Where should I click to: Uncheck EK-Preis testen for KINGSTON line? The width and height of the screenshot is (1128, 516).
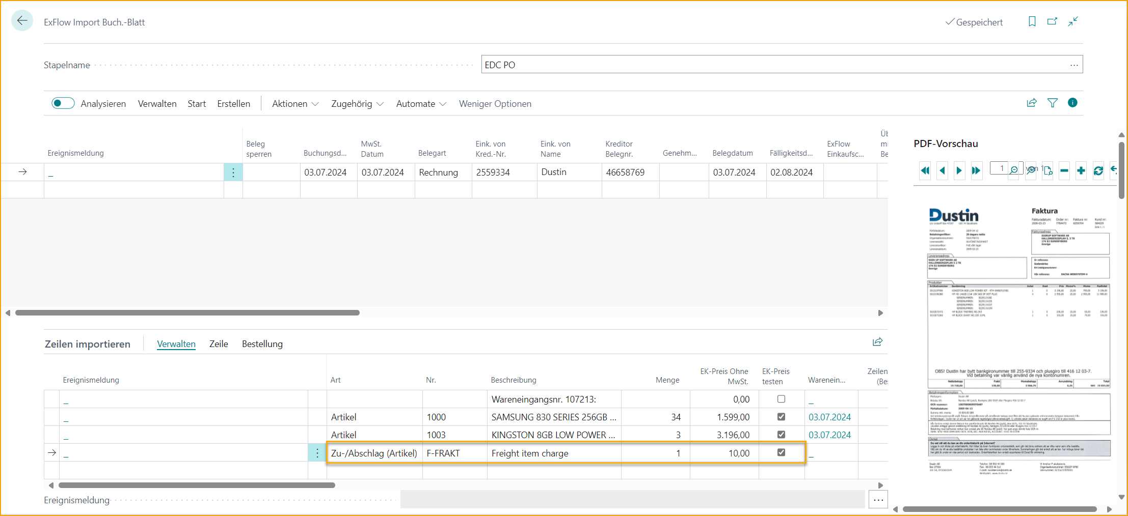pos(781,435)
